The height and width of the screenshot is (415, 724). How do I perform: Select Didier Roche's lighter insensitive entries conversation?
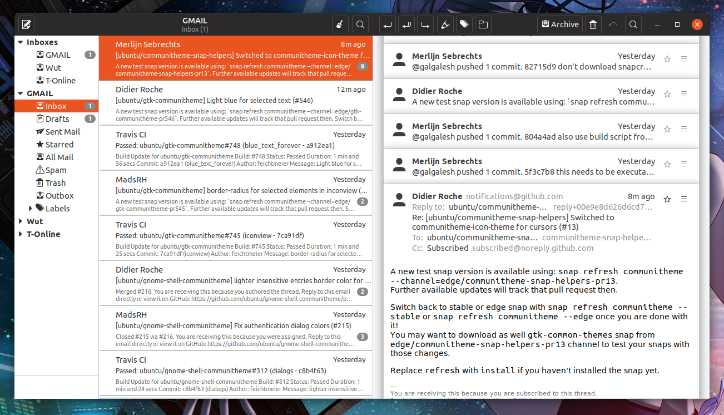coord(235,283)
